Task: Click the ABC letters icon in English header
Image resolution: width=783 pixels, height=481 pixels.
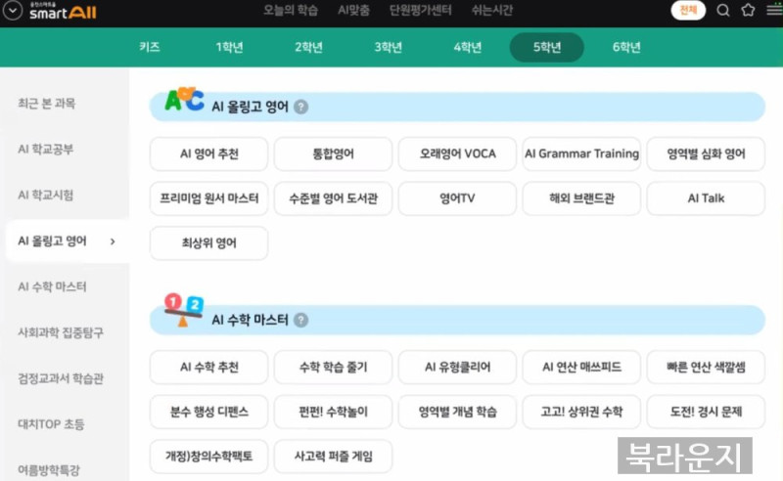Action: (x=184, y=99)
